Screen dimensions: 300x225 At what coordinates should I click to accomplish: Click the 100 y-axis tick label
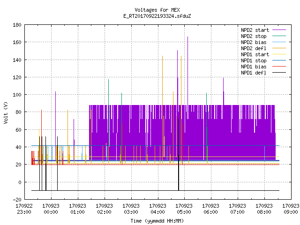coord(17,95)
